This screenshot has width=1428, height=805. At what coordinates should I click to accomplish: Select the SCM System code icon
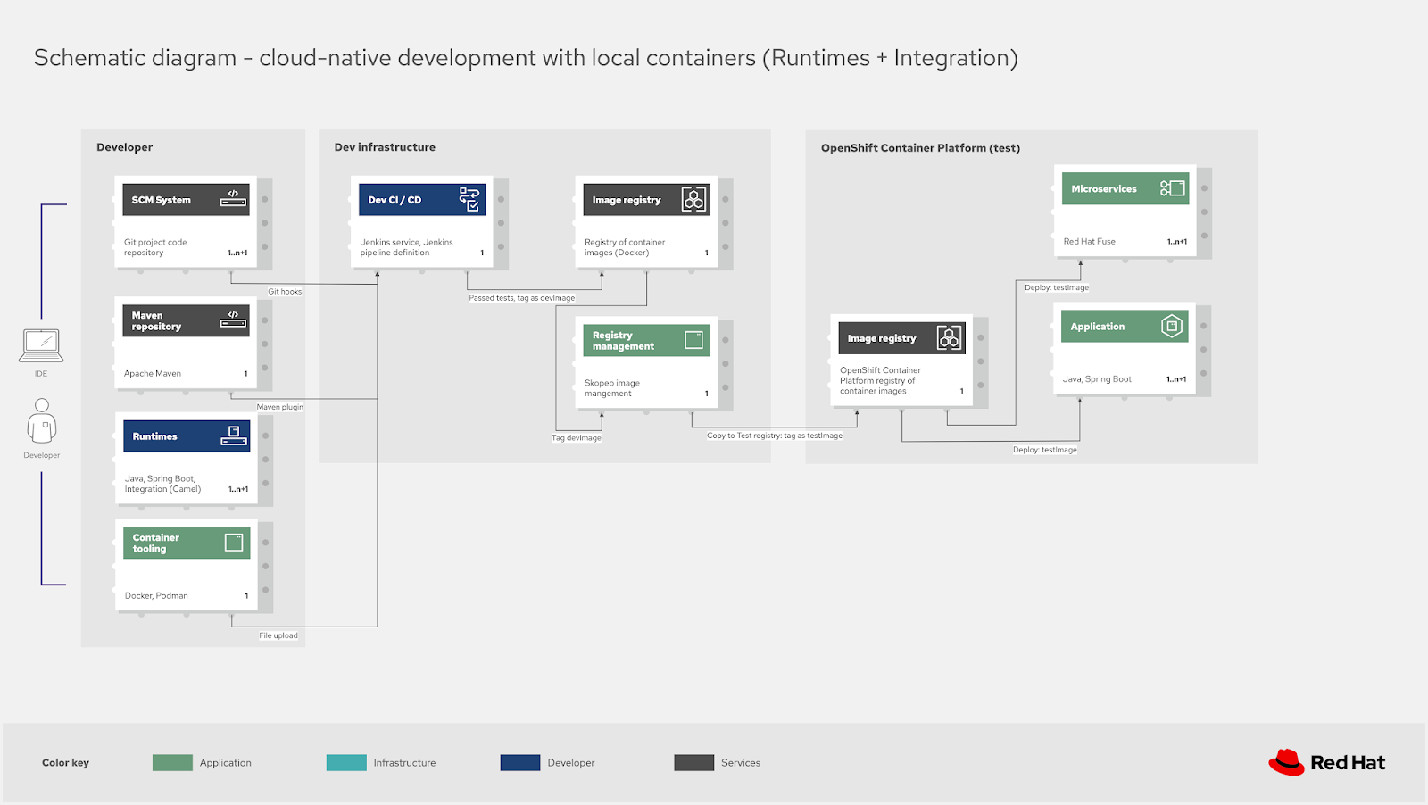tap(234, 198)
